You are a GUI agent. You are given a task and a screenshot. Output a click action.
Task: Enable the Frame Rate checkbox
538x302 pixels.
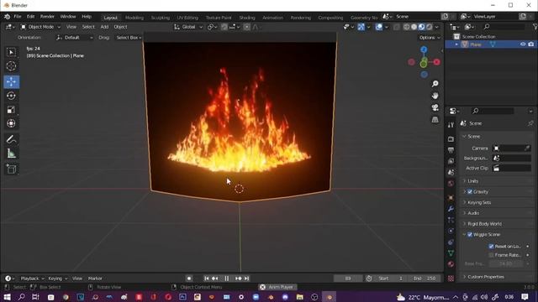point(491,255)
